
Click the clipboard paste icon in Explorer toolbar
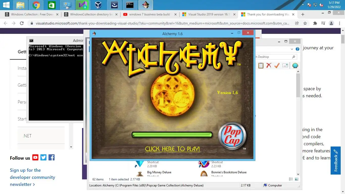pos(261,65)
